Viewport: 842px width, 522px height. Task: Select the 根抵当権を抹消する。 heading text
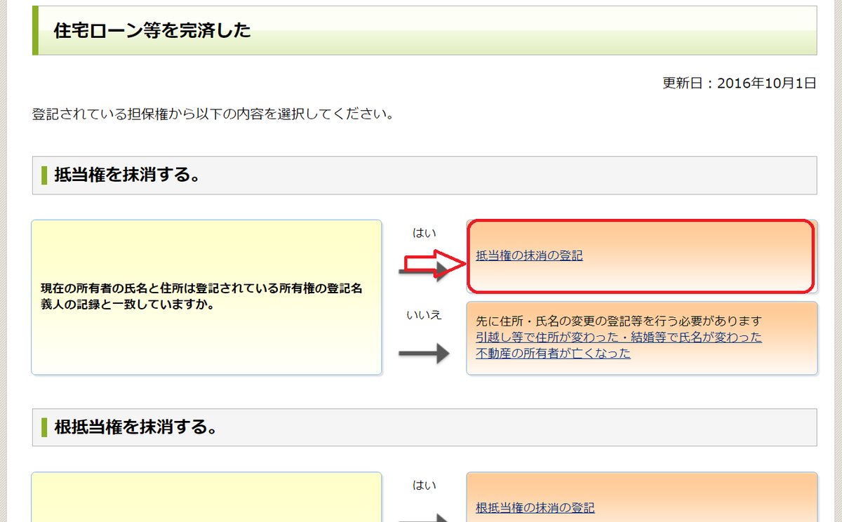135,427
